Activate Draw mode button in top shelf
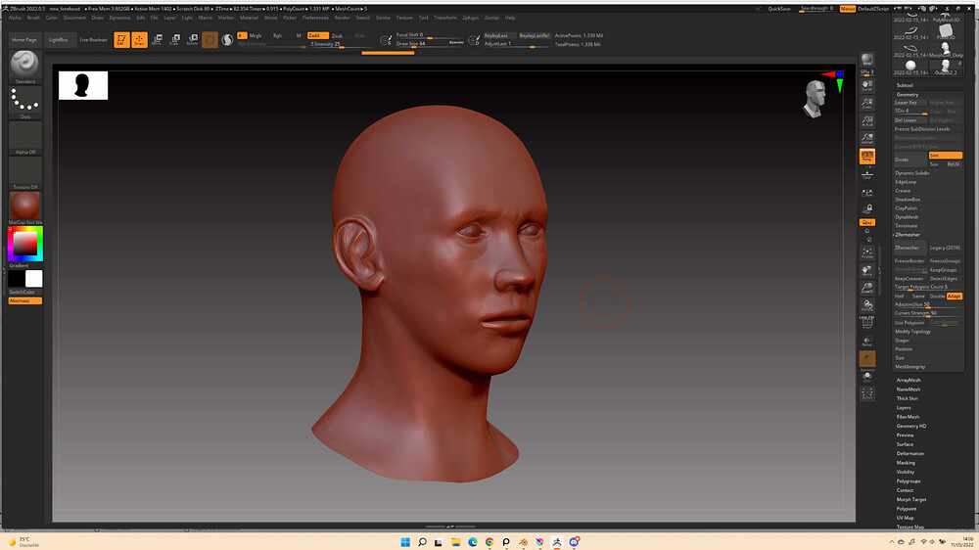 tap(139, 39)
